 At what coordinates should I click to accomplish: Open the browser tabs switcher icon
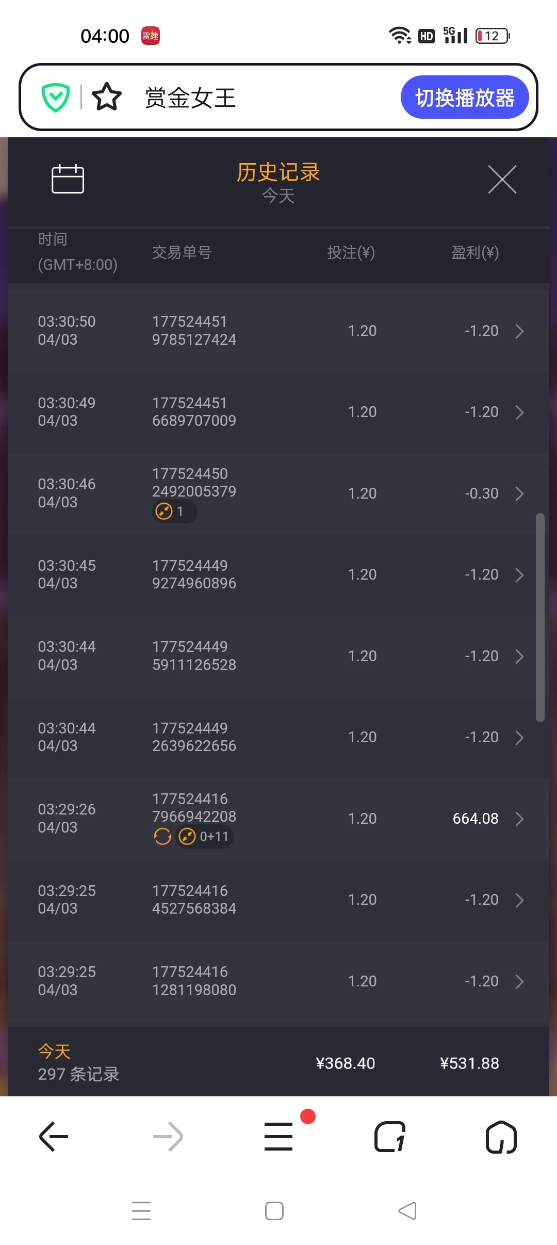(390, 1136)
